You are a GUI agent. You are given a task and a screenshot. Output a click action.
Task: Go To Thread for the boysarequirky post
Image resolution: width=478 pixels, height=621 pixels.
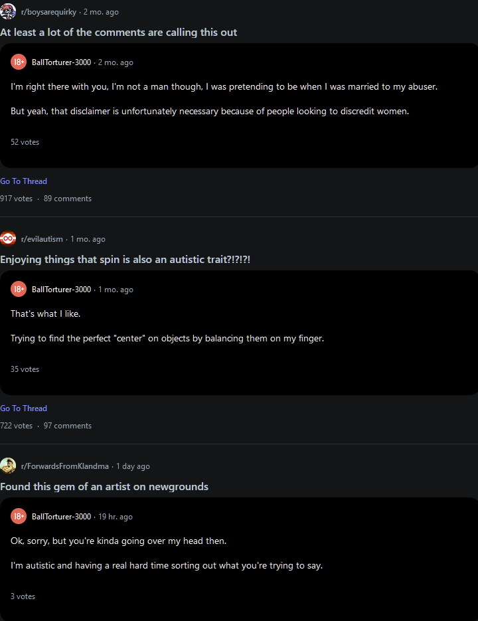pyautogui.click(x=24, y=181)
